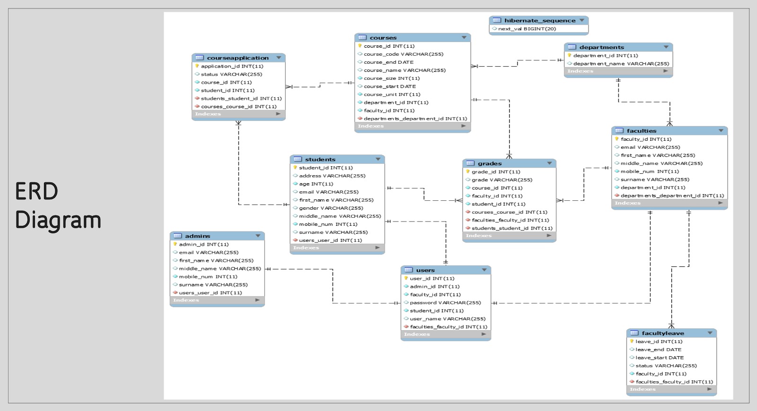Expand Indexes section of the grades table
757x411 pixels.
coord(549,235)
